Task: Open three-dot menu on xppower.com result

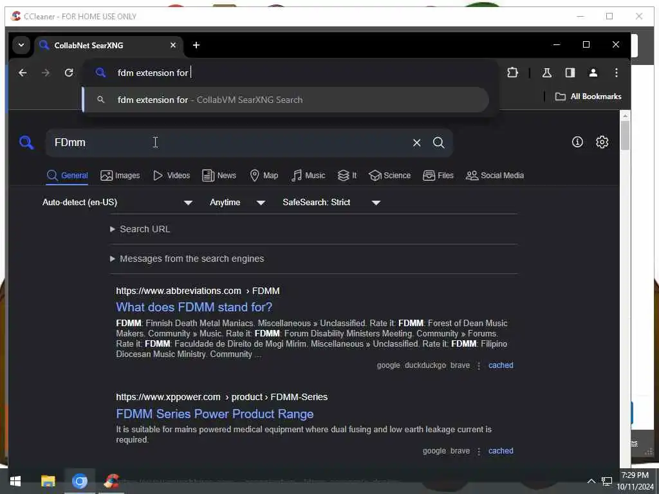Action: (x=479, y=451)
